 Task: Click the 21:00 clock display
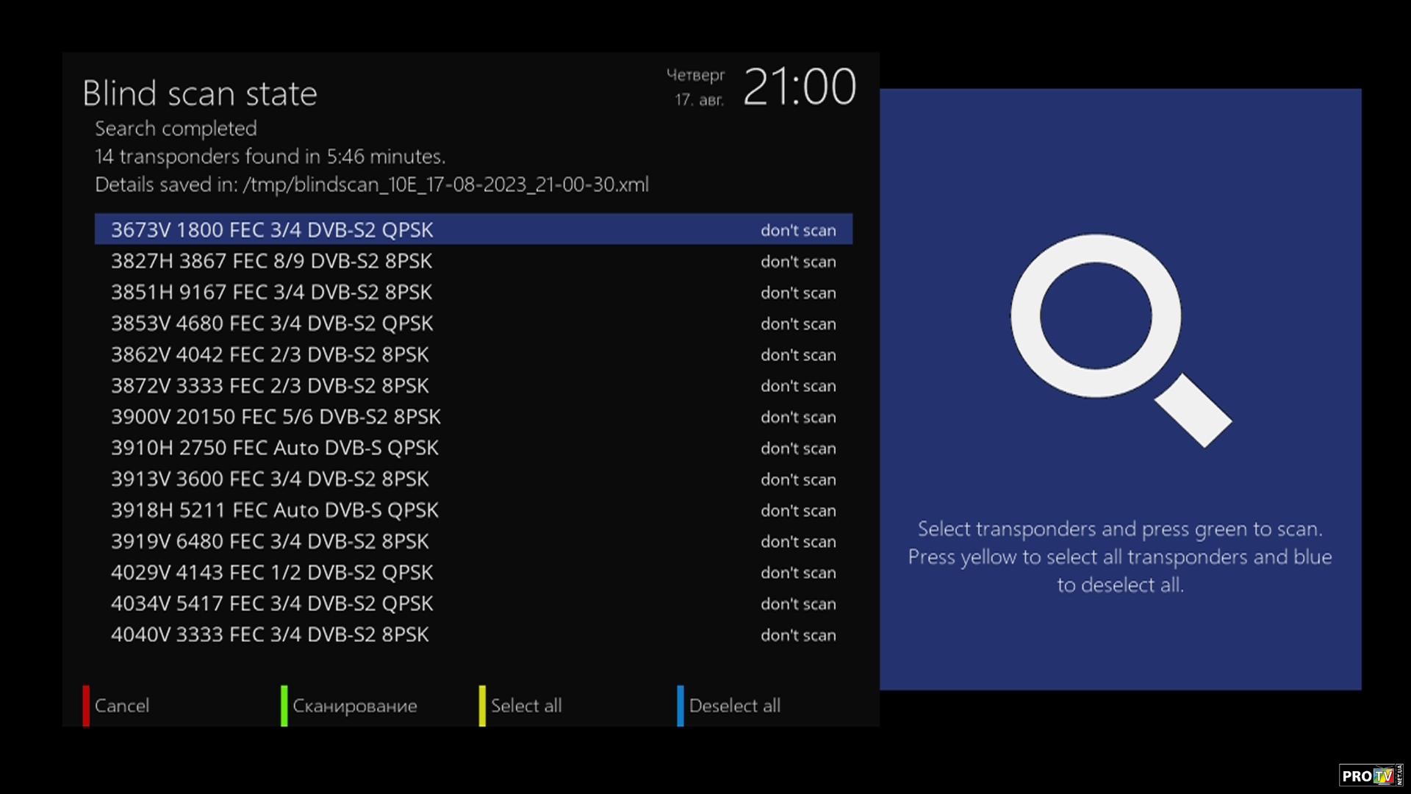[x=799, y=87]
